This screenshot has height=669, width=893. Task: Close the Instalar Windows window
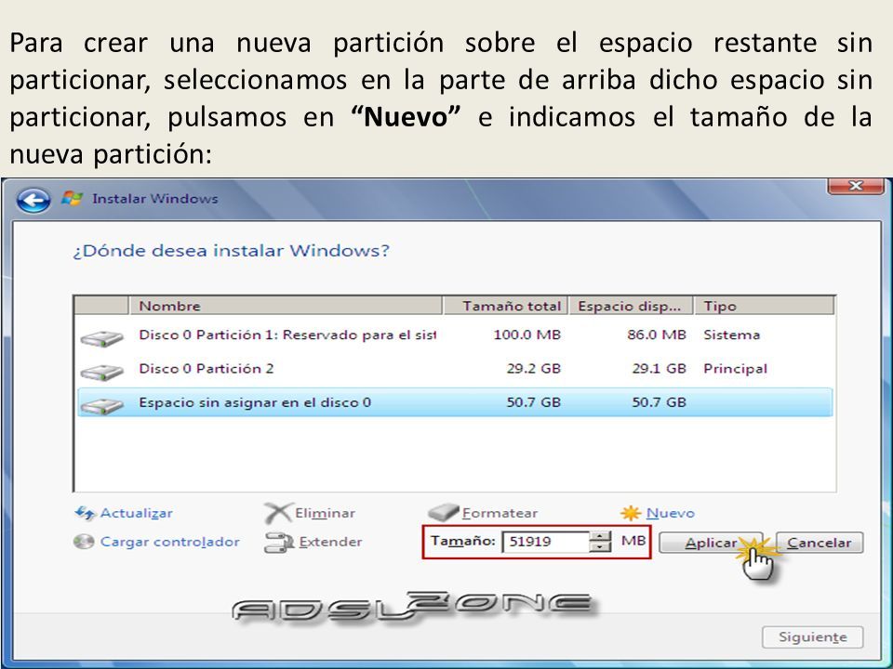point(856,187)
